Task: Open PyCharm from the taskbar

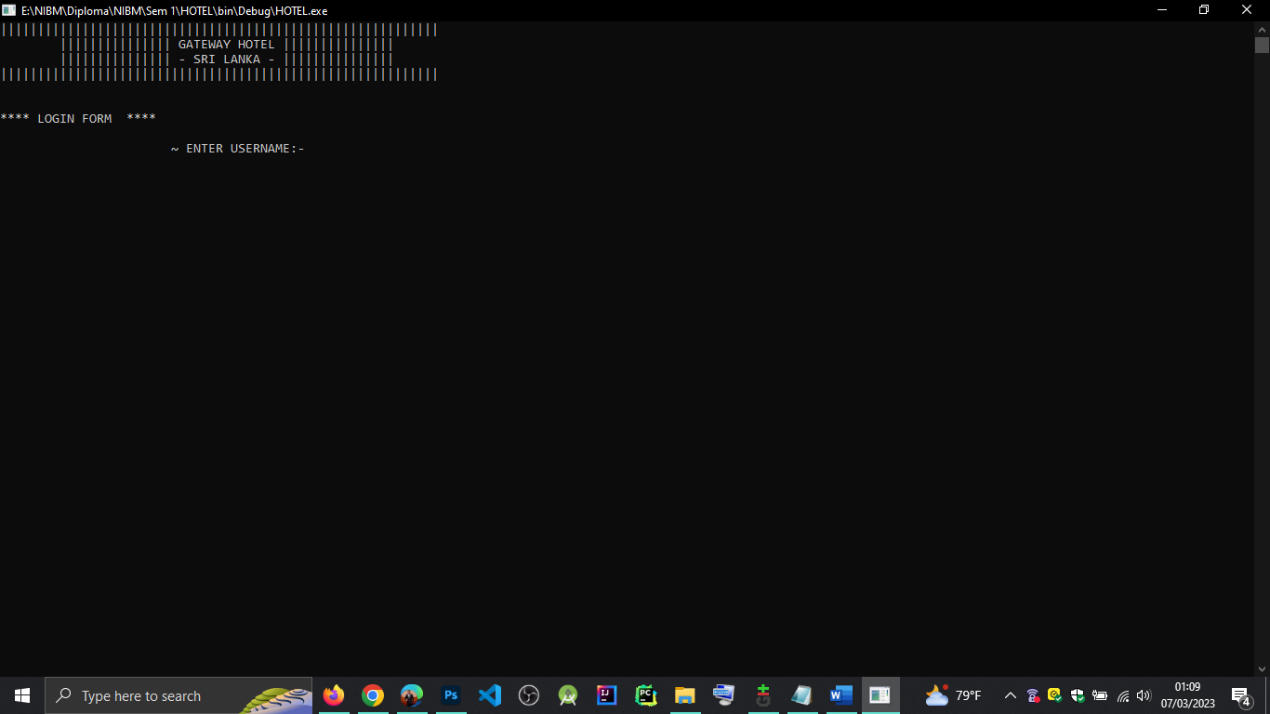Action: tap(646, 695)
